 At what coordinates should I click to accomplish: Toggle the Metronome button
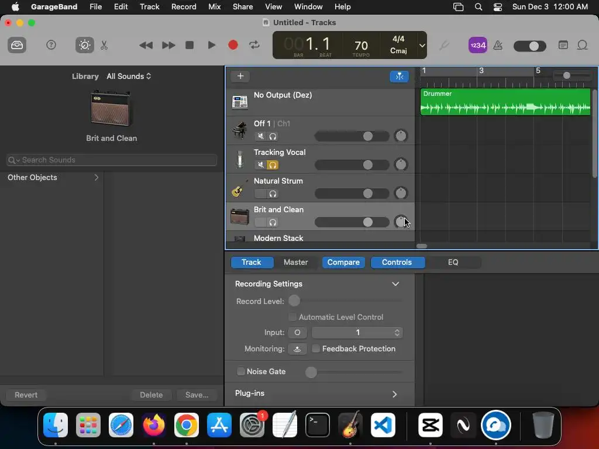pyautogui.click(x=498, y=46)
